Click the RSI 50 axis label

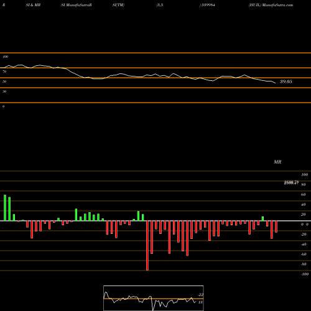[4, 81]
